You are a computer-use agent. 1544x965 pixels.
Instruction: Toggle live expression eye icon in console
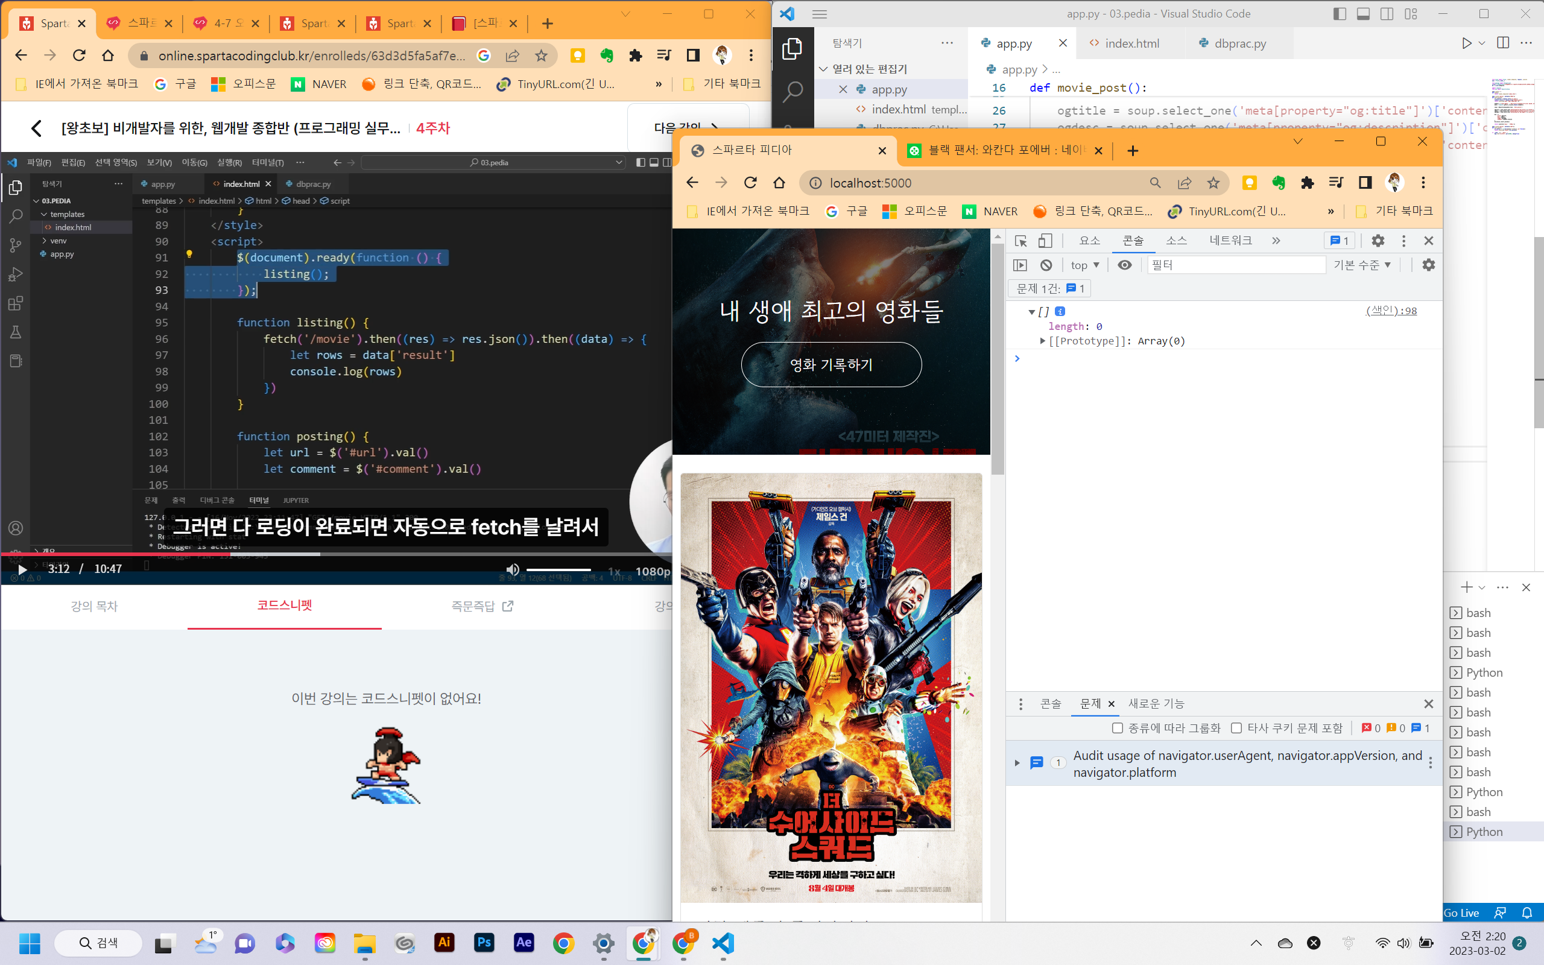point(1125,265)
